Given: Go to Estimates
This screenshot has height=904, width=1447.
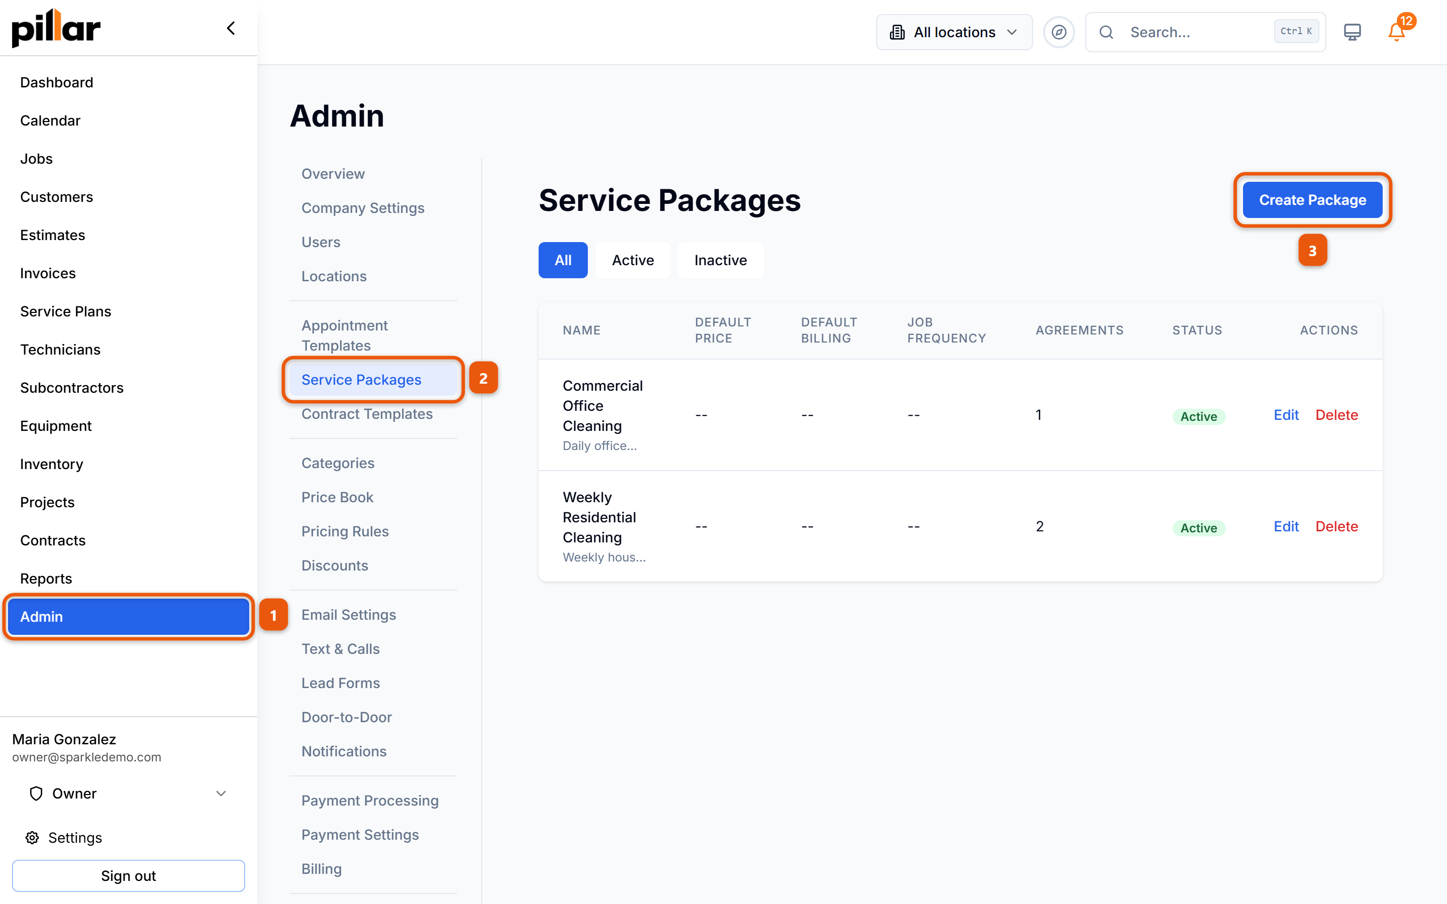Looking at the screenshot, I should point(128,235).
